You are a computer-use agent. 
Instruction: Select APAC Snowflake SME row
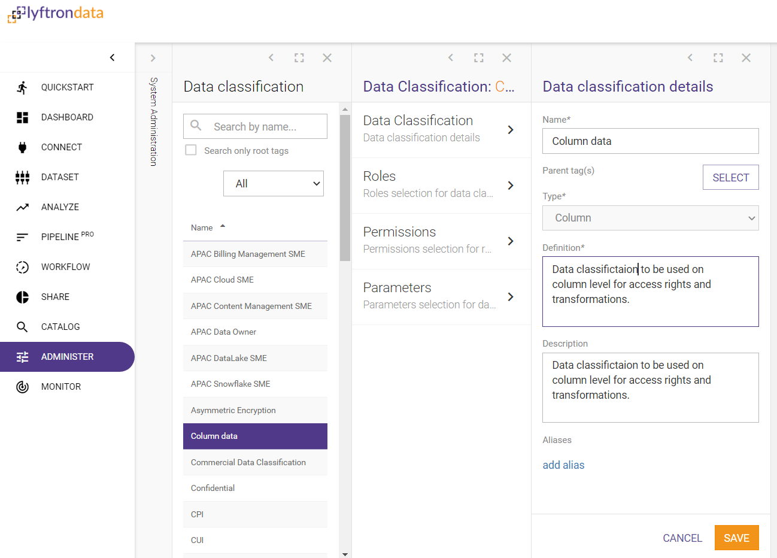pos(255,384)
